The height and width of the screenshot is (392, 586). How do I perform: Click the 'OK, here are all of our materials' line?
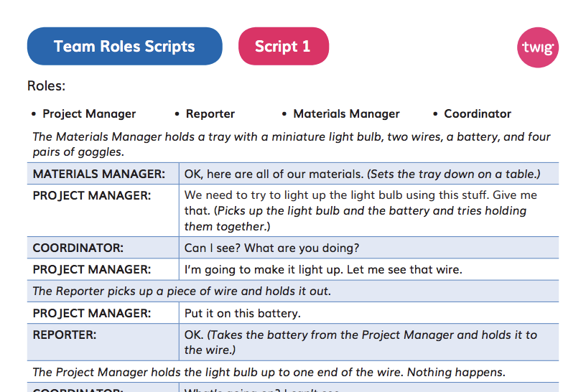(x=362, y=174)
